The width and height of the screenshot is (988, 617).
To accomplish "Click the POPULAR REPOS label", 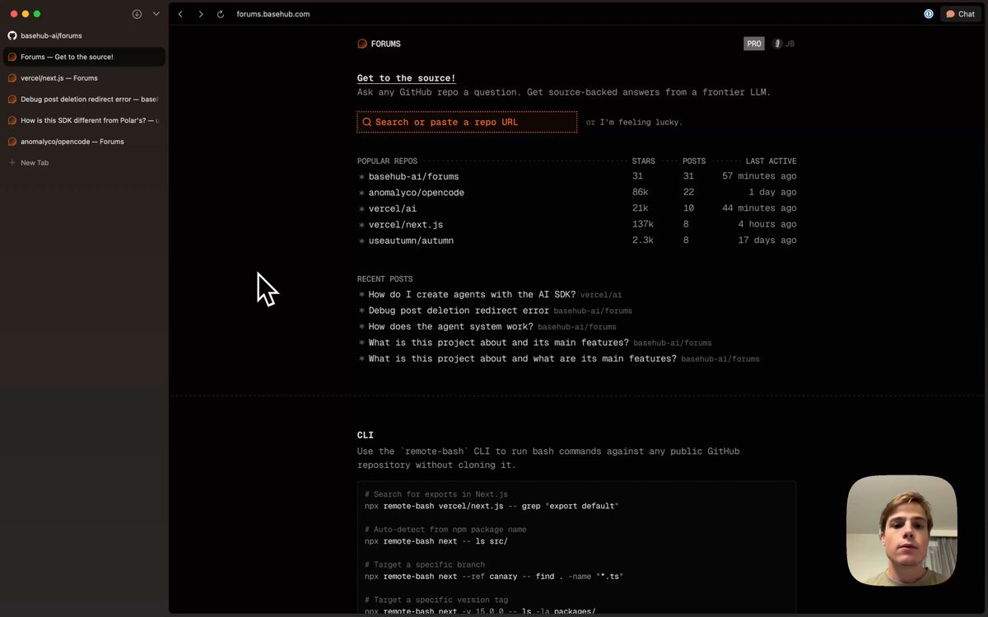I will pos(387,161).
